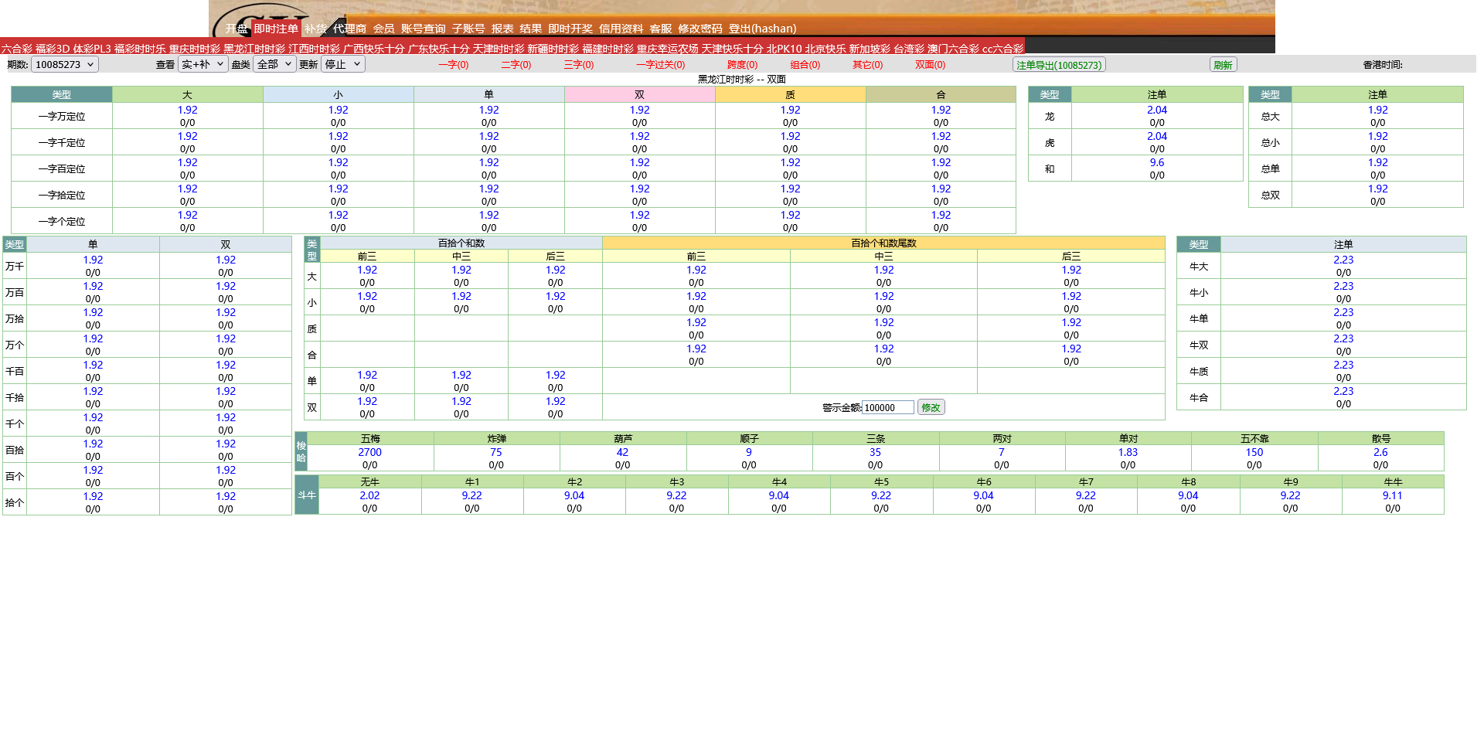Expand the 盘类 全部 dropdown
Image resolution: width=1484 pixels, height=738 pixels.
click(x=274, y=64)
